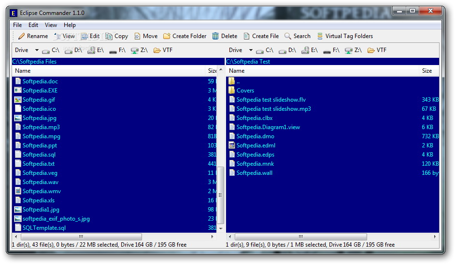The height and width of the screenshot is (264, 455).
Task: Open the Help menu
Action: pyautogui.click(x=70, y=25)
